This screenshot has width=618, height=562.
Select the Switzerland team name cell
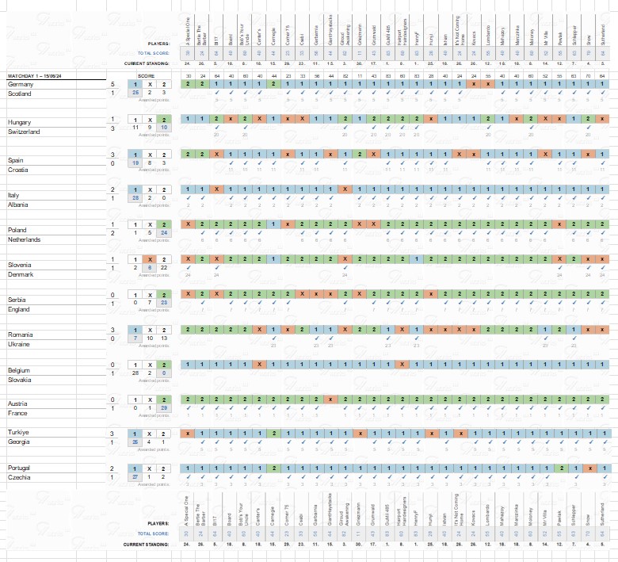click(24, 132)
